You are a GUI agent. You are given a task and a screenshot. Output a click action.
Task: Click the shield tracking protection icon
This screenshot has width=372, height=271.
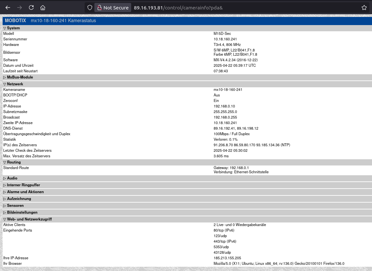[x=90, y=7]
